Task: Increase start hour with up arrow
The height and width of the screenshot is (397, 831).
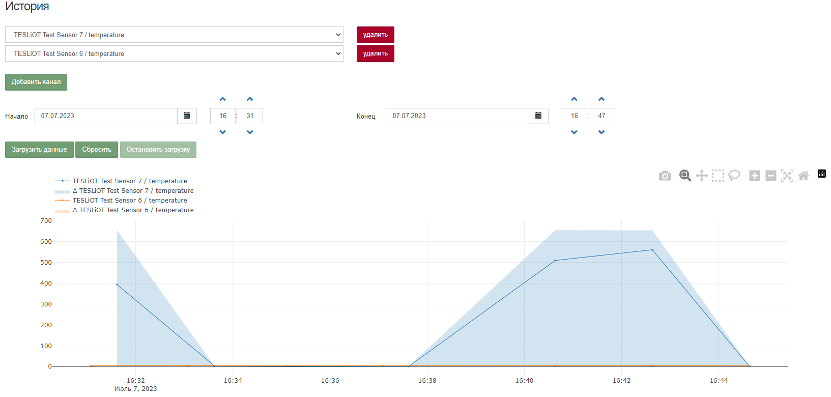Action: 222,99
